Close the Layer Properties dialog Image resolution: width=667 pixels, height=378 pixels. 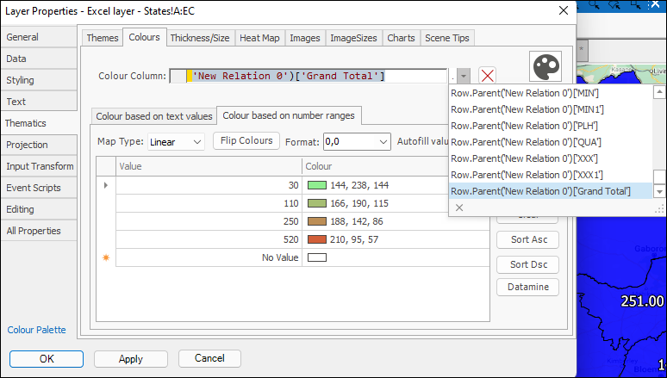[563, 11]
